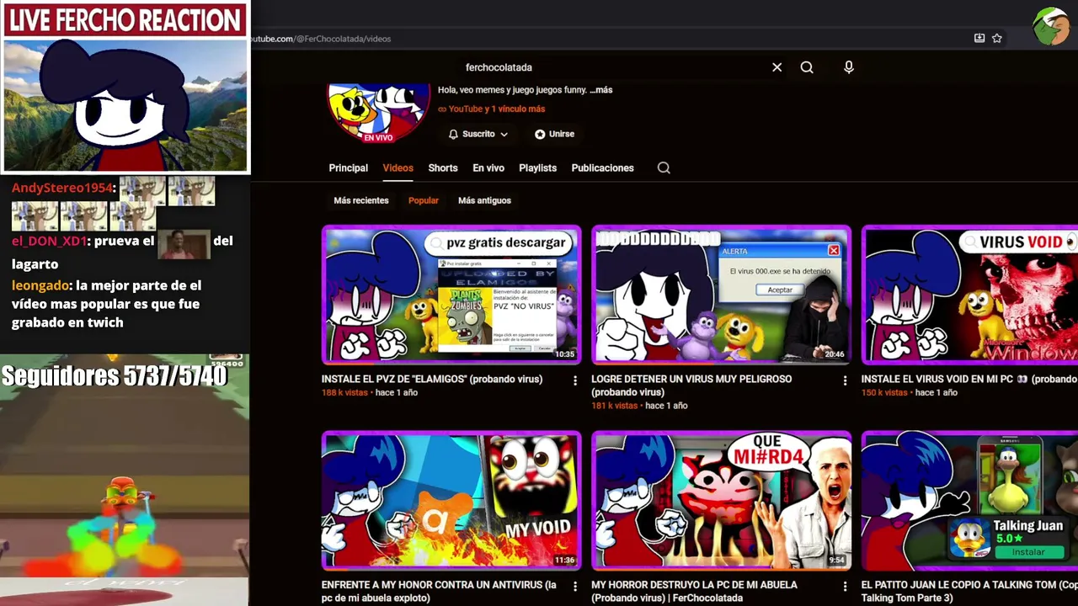This screenshot has width=1078, height=606.
Task: Click the LIVE FERCHO REACTION banner
Action: 125,20
